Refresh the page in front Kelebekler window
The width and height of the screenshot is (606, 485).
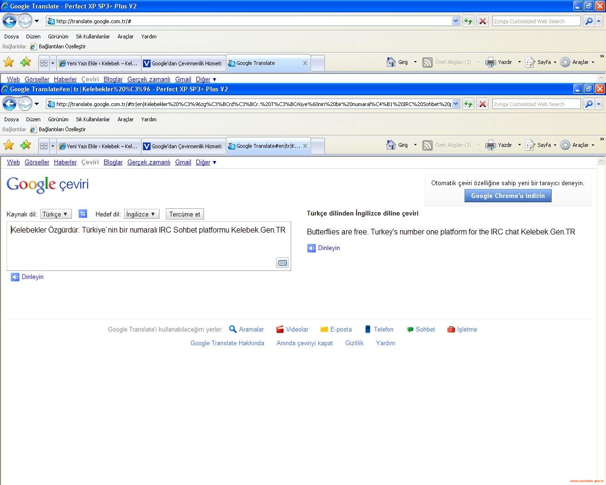click(x=468, y=104)
